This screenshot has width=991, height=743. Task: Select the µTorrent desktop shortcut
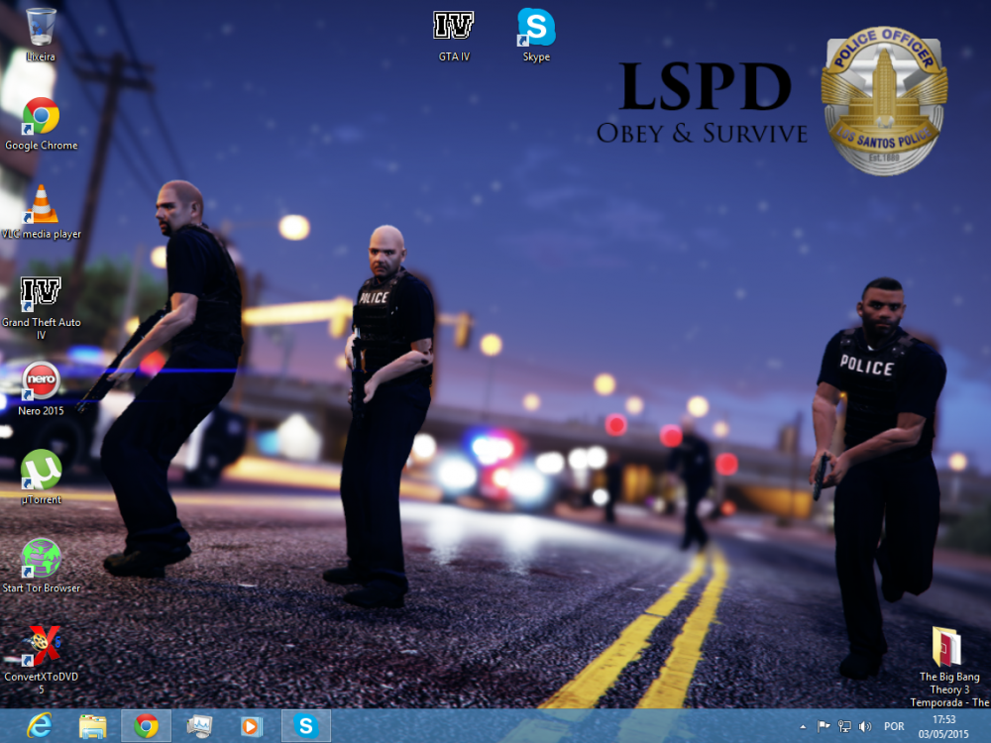coord(41,478)
